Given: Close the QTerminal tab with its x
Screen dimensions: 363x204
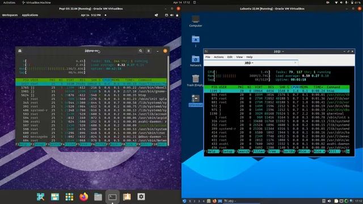Looking at the screenshot, I should point(295,63).
